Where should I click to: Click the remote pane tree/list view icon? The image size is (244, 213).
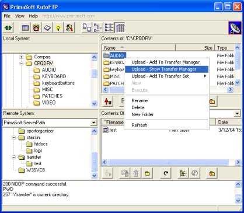(x=183, y=173)
